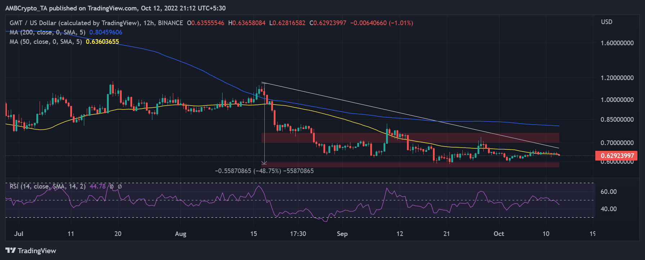Click the 15 date label on the time axis
The image size is (645, 260).
[254, 234]
